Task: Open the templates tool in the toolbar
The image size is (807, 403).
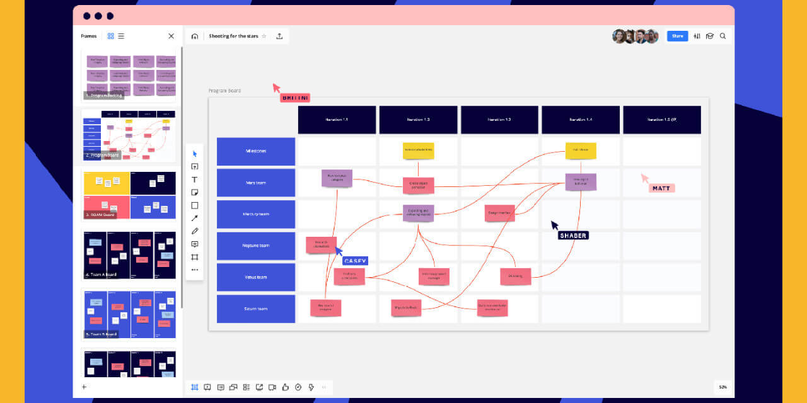Action: coord(195,167)
